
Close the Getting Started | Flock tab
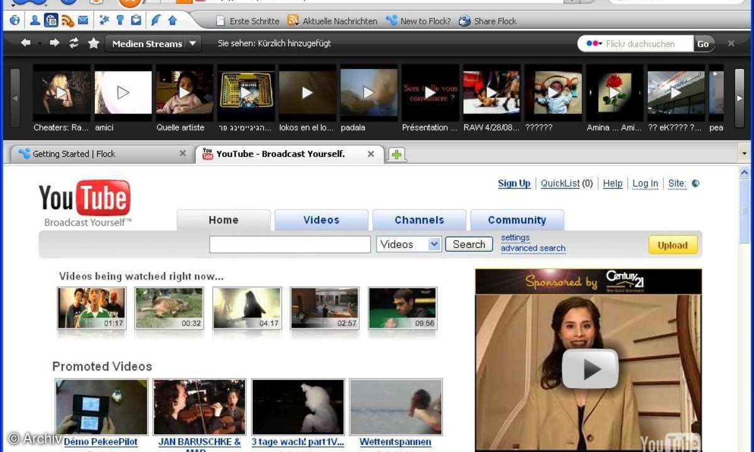[183, 154]
